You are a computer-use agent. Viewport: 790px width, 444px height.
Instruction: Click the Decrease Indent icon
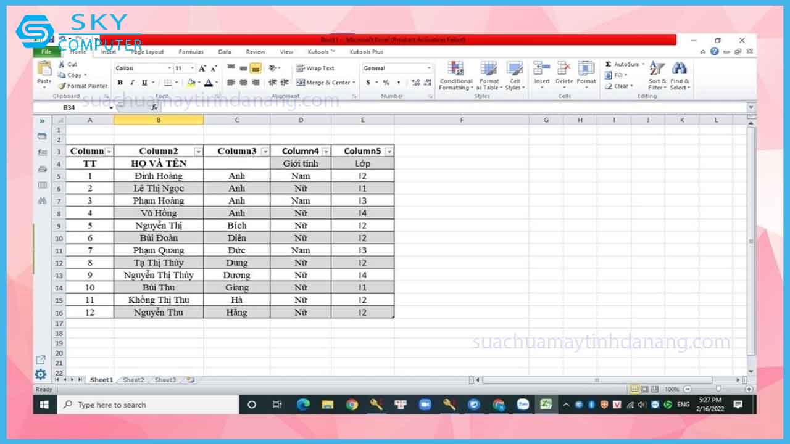tap(273, 83)
